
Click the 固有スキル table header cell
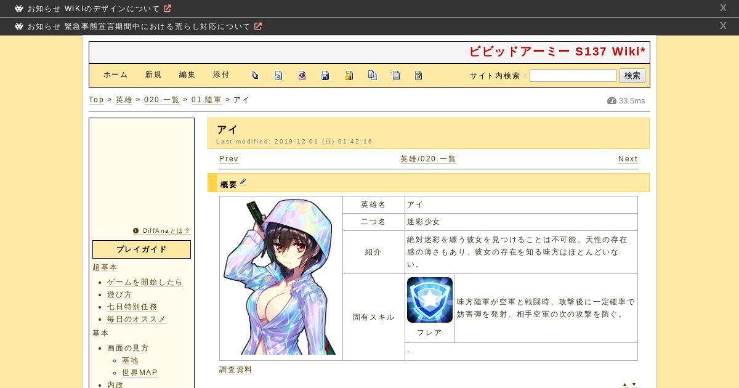[x=374, y=317]
